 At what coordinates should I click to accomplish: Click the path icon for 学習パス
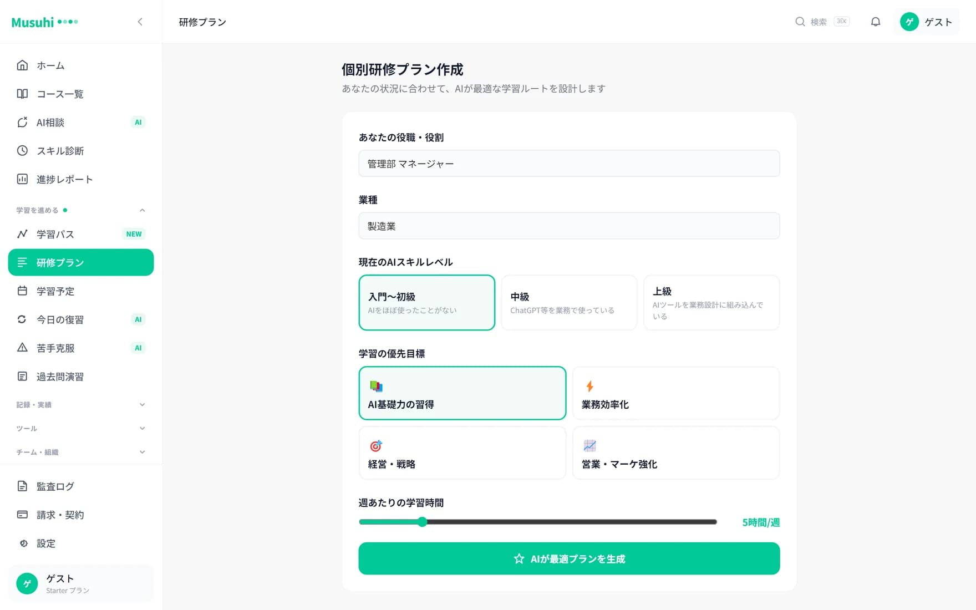point(22,234)
